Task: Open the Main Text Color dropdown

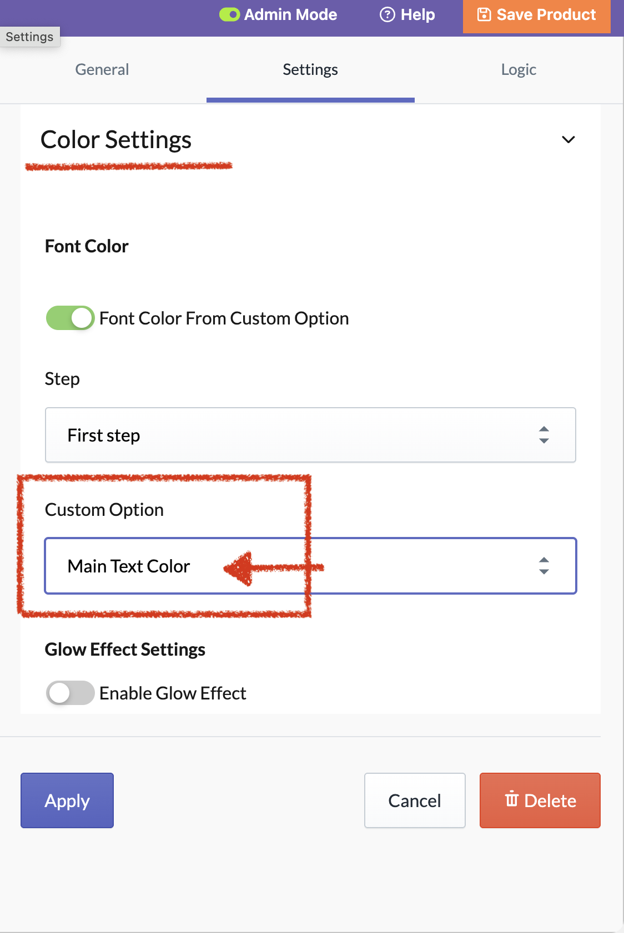Action: 310,566
